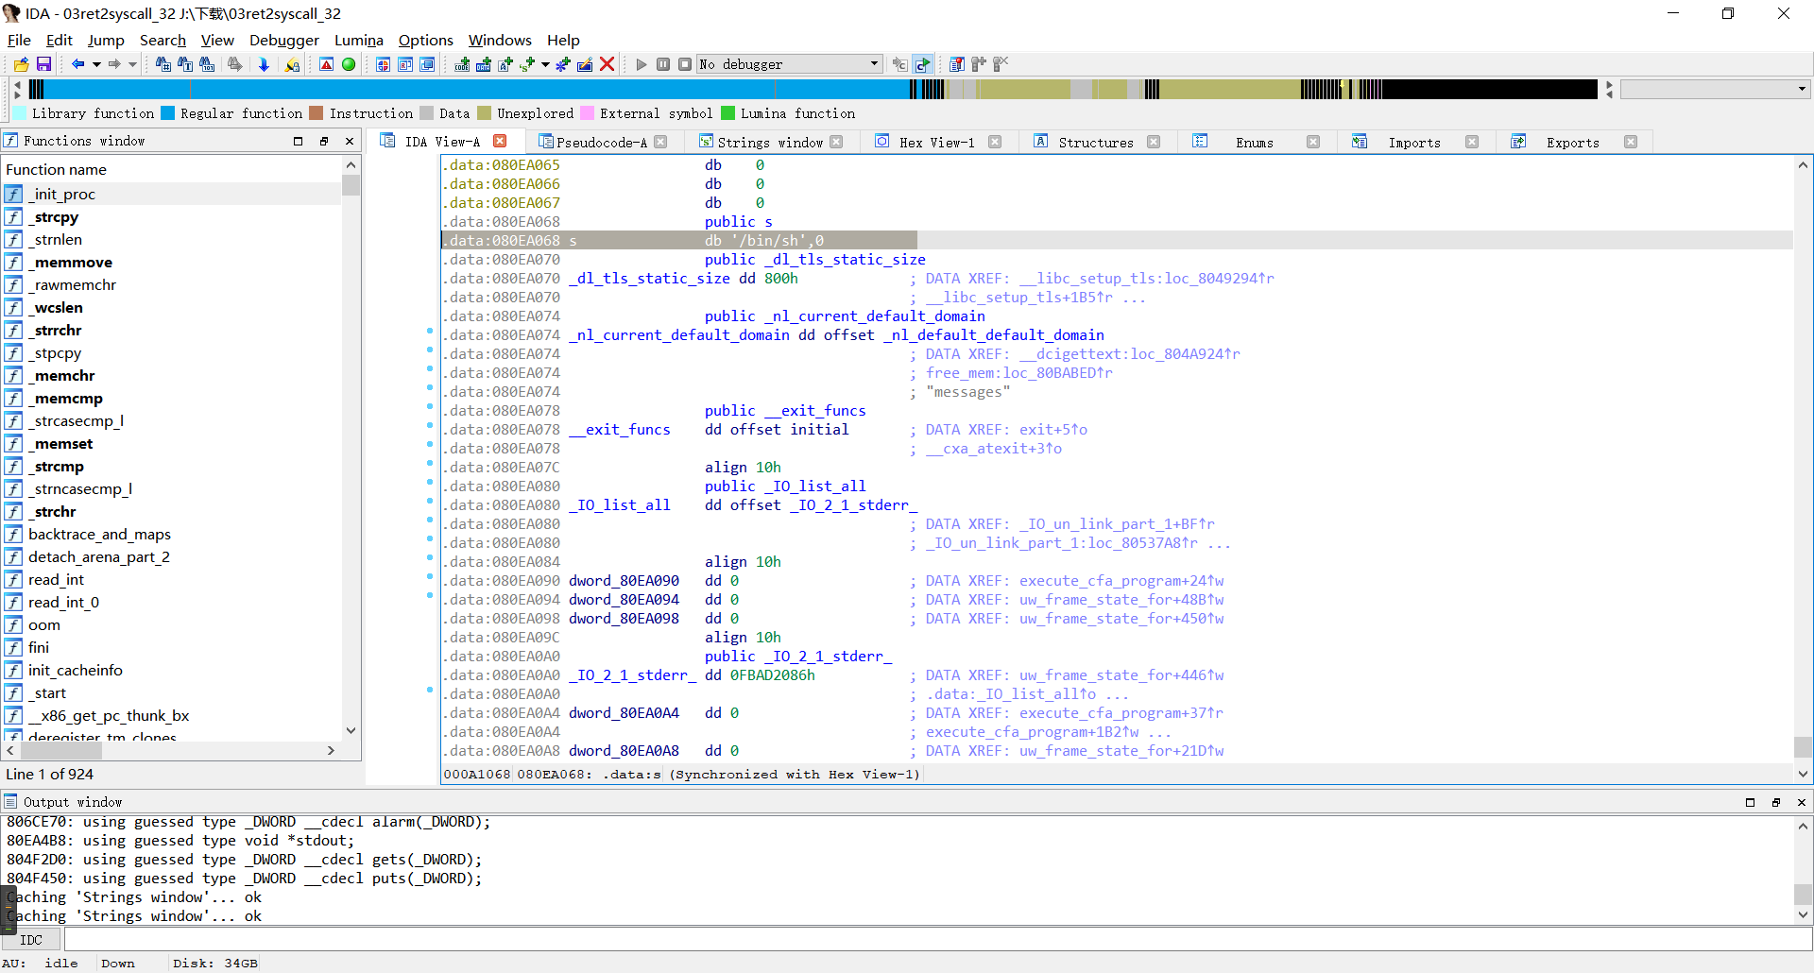Screen dimensions: 1814x973
Task: Open the dropdown right of navigation band
Action: (x=1802, y=89)
